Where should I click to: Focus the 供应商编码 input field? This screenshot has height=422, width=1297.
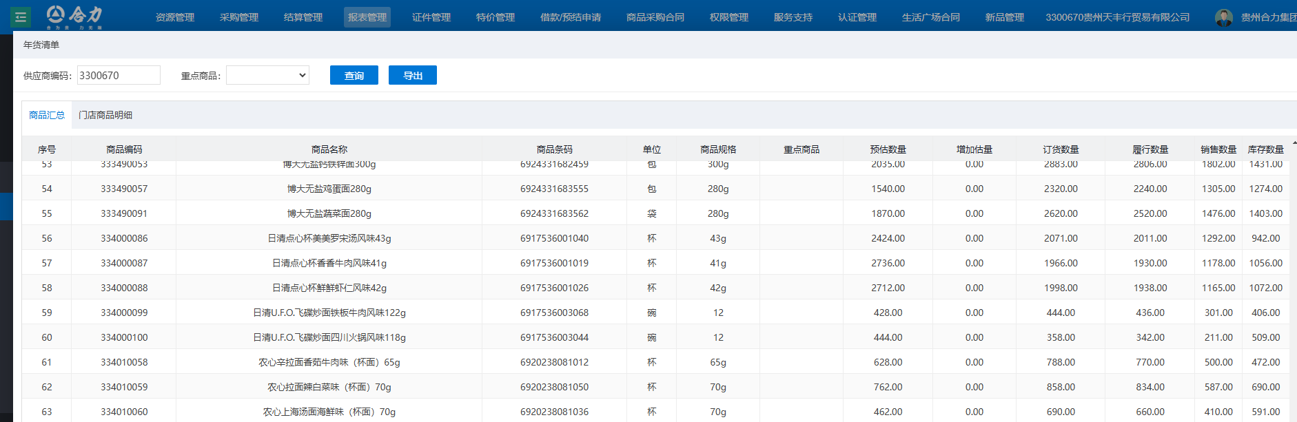(119, 75)
